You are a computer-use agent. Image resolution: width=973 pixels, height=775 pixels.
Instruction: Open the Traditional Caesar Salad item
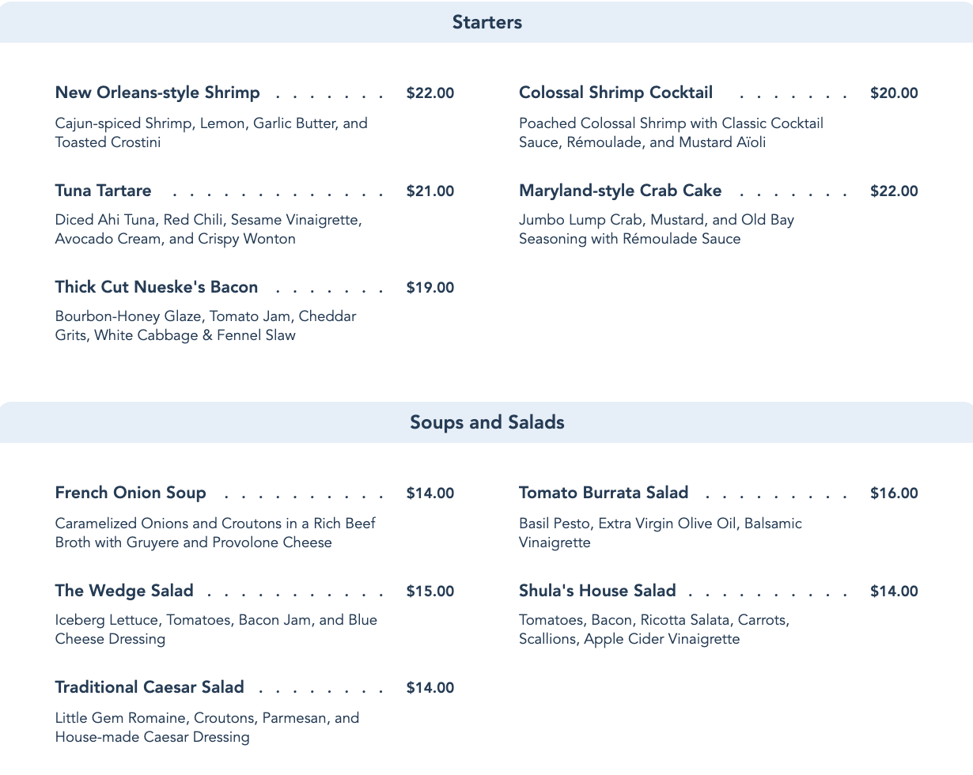(150, 687)
